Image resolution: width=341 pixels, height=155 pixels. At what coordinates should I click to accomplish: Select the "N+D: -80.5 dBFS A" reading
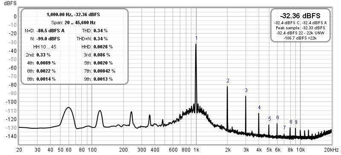tap(45, 31)
